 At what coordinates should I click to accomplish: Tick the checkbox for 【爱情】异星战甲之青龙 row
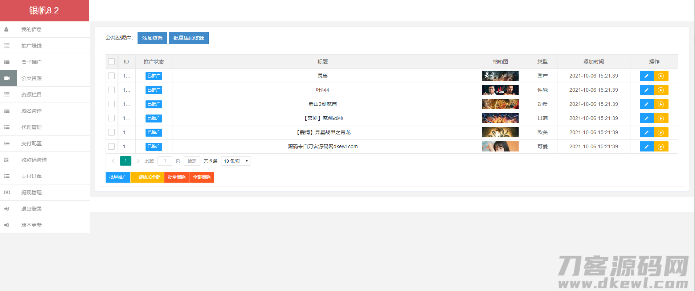111,132
